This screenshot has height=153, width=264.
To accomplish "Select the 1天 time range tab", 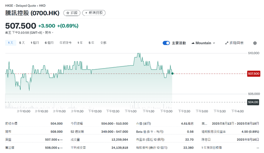I will 11,43.
